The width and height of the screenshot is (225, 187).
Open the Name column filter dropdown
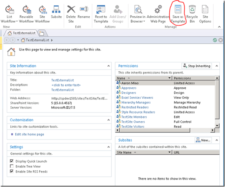tap(169, 78)
